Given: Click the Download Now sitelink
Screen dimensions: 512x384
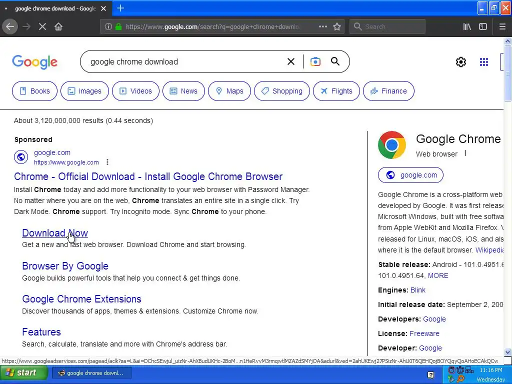Looking at the screenshot, I should click(55, 233).
